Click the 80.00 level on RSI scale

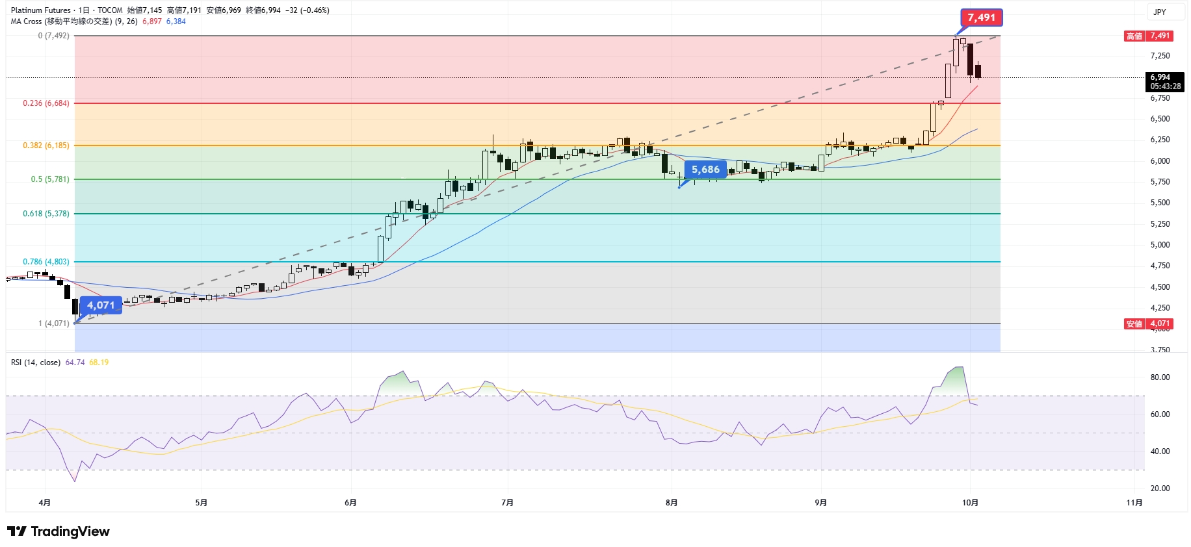(1160, 377)
